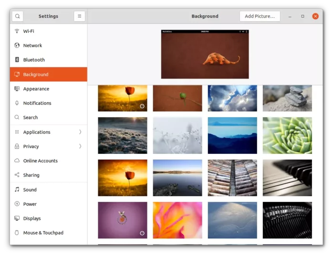Close the Settings window
Screen dimensions: 334x257
(x=315, y=16)
